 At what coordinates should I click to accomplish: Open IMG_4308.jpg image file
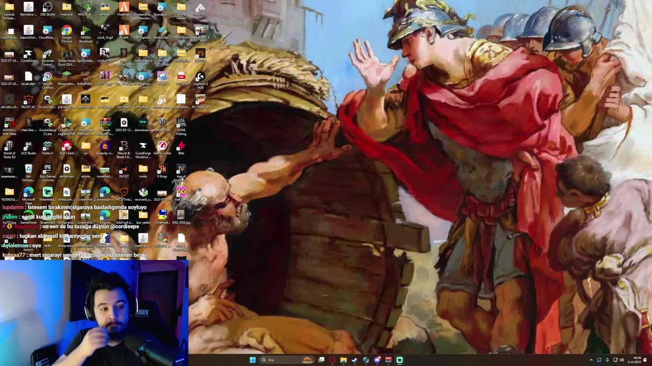point(181,218)
